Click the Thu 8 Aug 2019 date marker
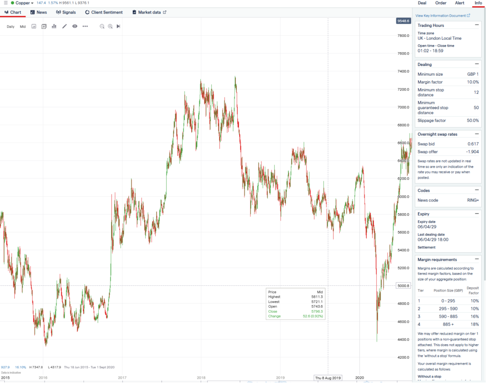Screen dimensions: 486x383 click(x=328, y=378)
